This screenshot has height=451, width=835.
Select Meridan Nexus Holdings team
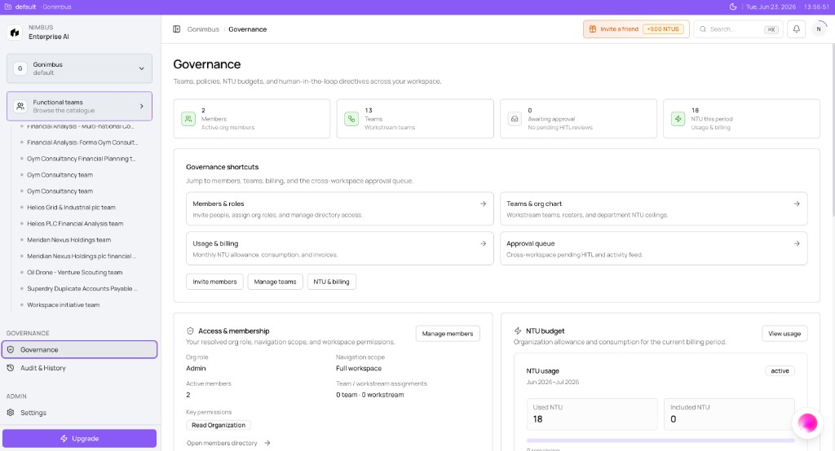tap(68, 240)
